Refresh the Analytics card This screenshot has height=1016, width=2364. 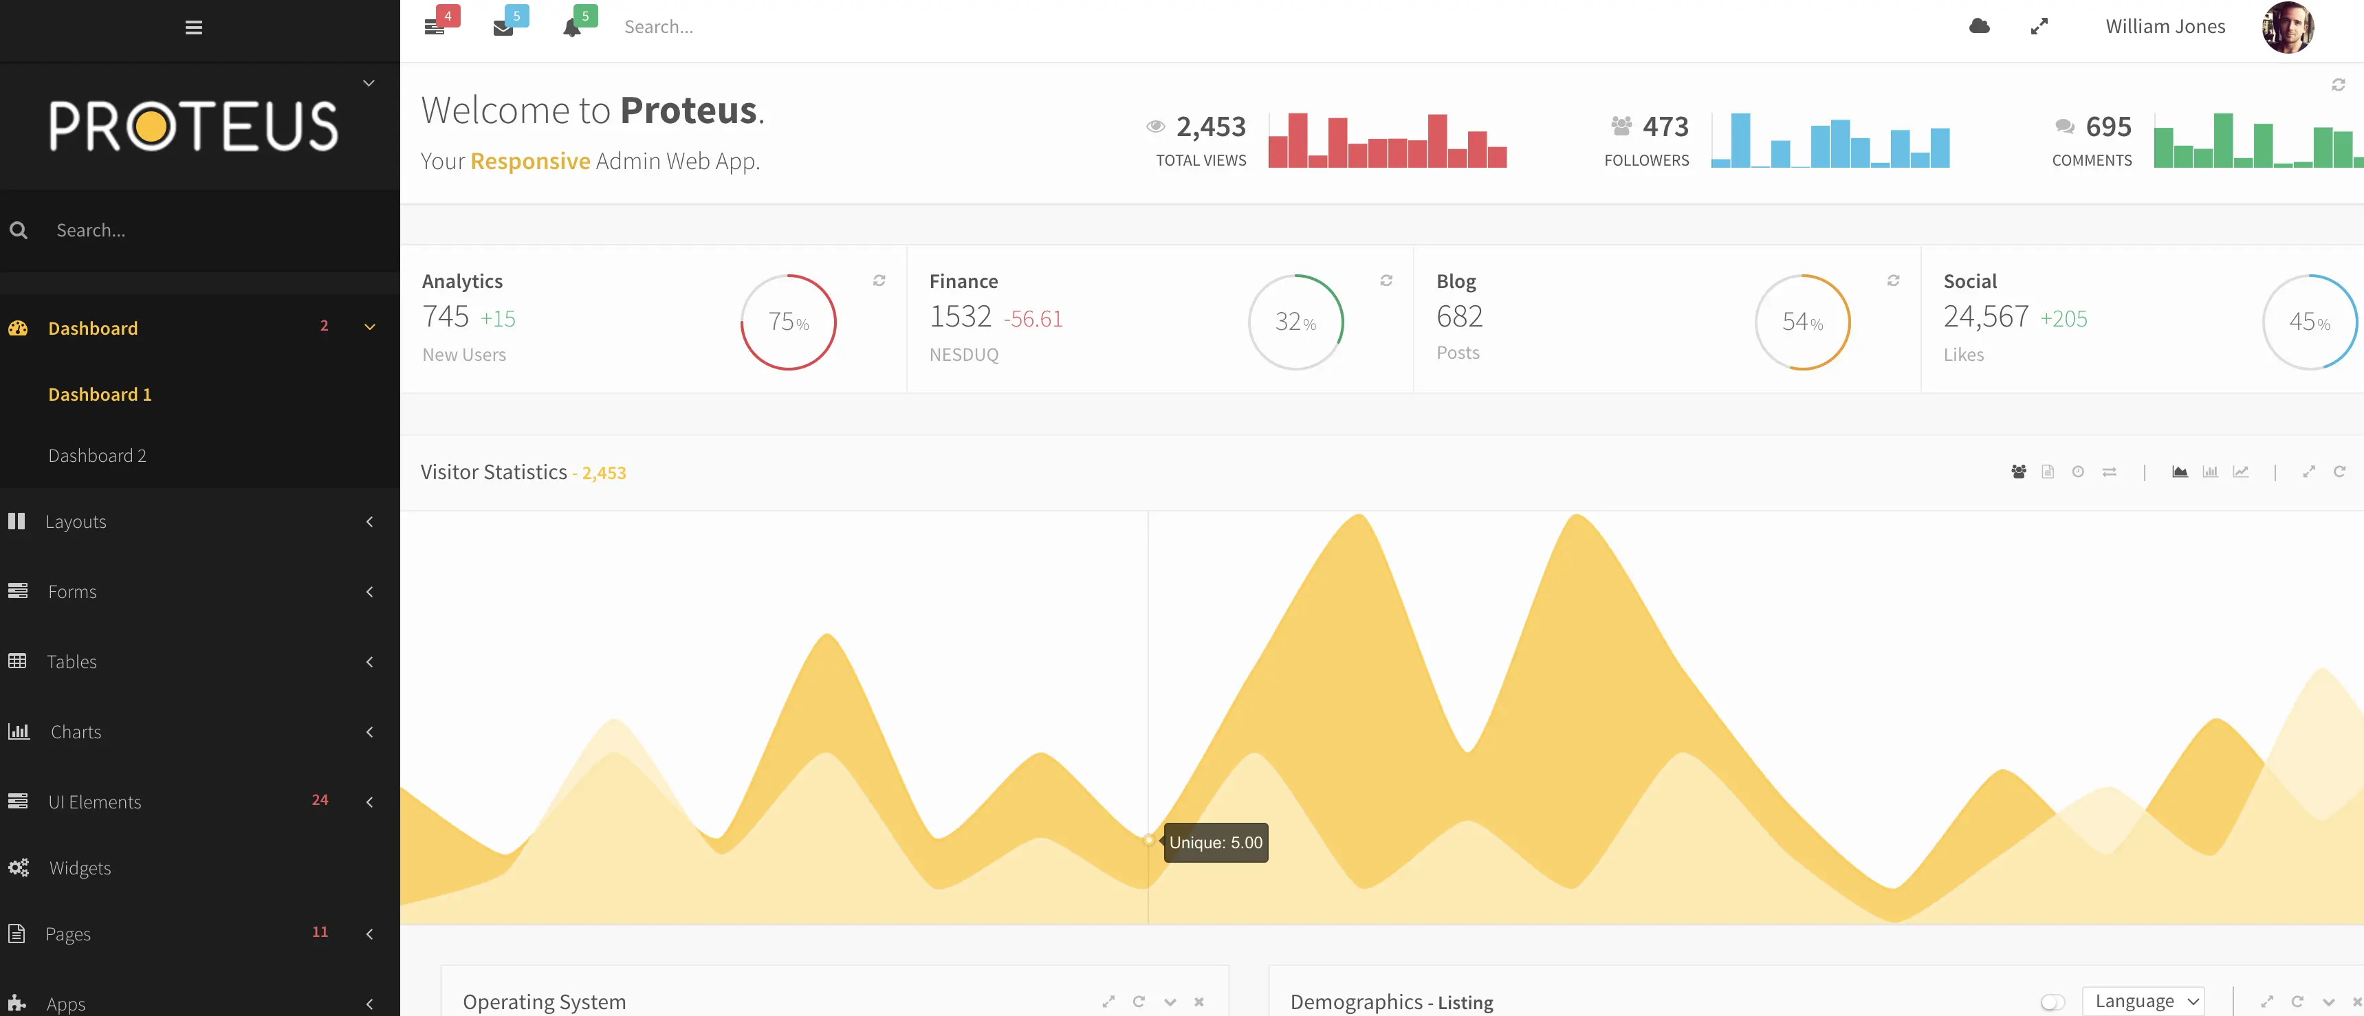(x=879, y=281)
